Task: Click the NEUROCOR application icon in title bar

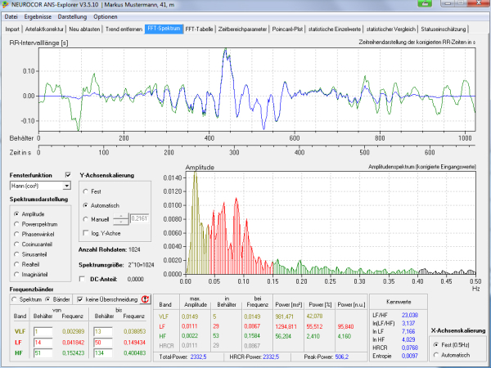Action: pos(6,4)
